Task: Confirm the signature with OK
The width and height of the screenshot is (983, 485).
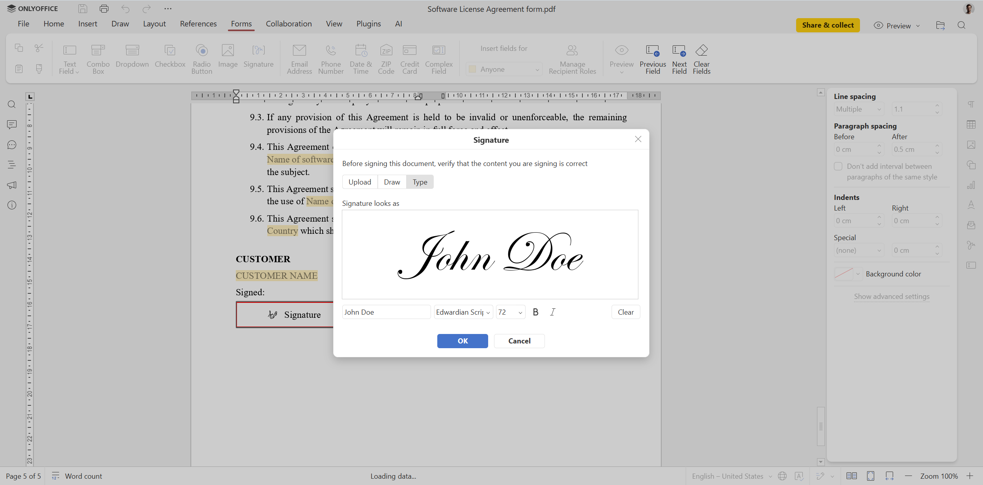Action: pos(462,341)
